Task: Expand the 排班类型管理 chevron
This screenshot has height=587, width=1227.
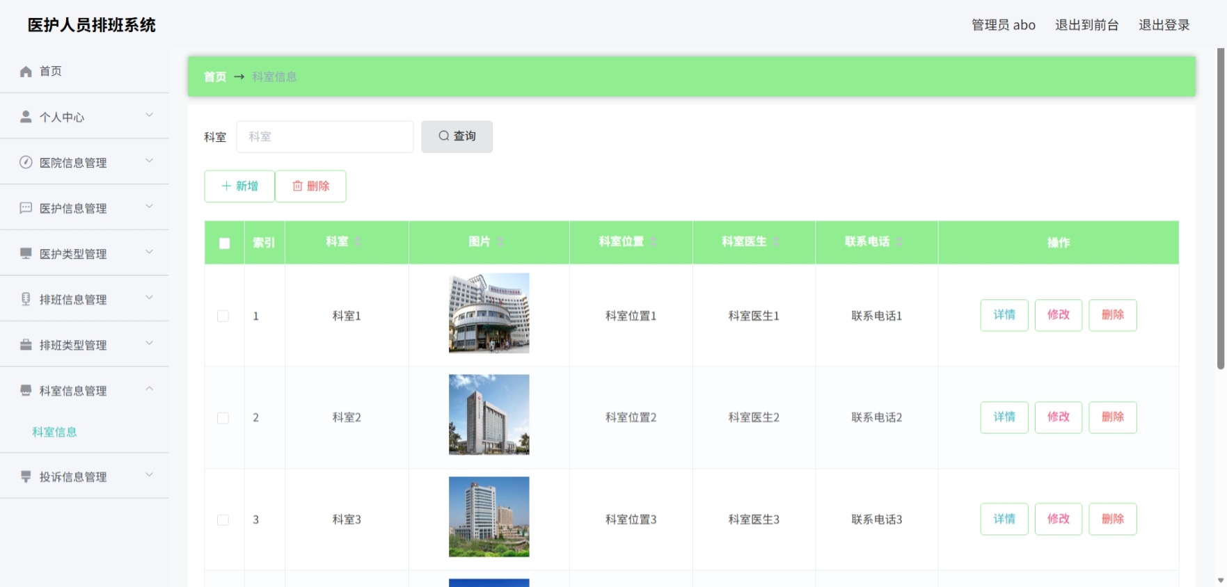Action: pos(149,343)
